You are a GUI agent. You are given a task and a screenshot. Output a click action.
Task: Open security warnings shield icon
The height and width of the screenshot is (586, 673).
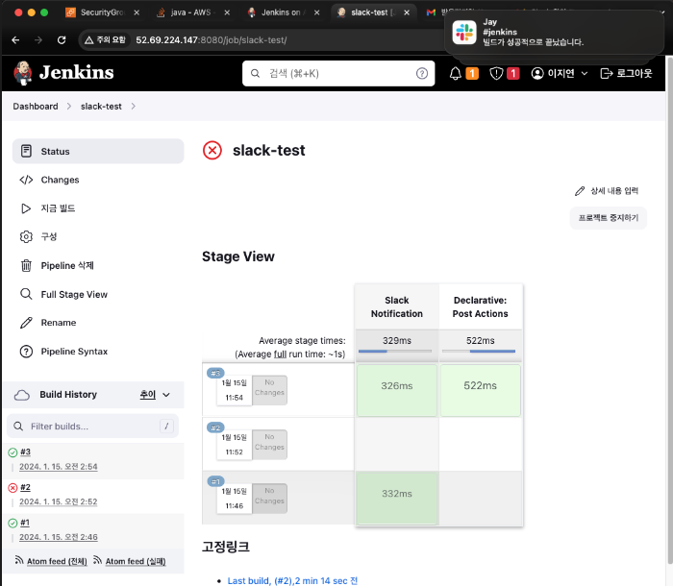(496, 73)
